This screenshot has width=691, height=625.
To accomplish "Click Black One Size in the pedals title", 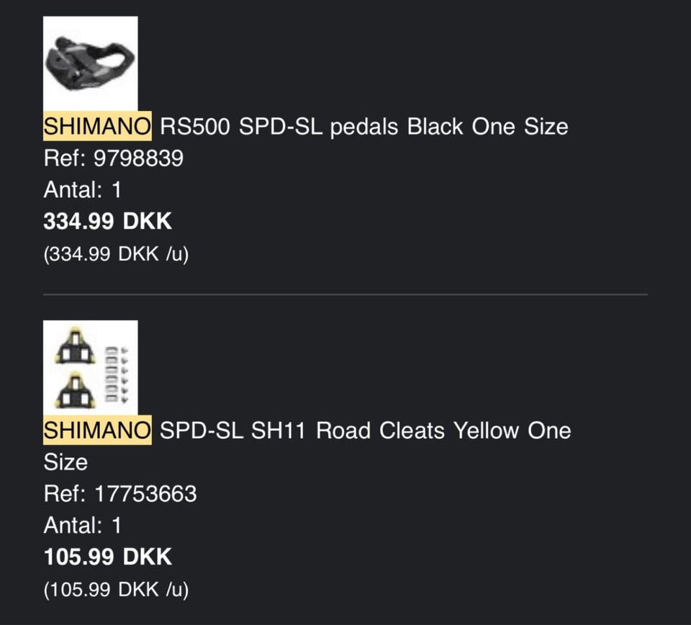I will pos(487,127).
